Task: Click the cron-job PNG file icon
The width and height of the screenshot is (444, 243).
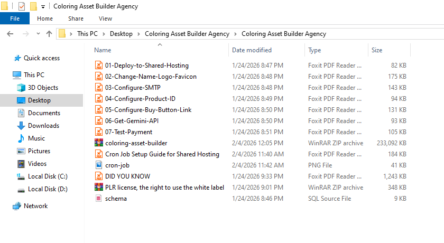Action: coord(98,165)
